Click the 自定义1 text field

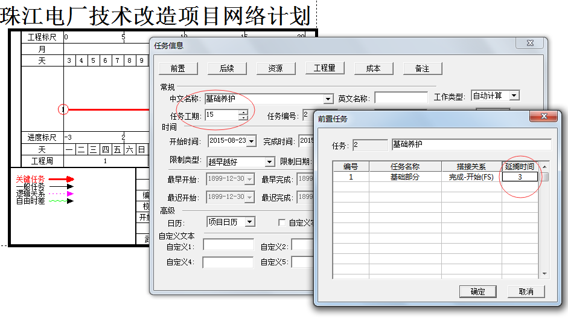(228, 245)
